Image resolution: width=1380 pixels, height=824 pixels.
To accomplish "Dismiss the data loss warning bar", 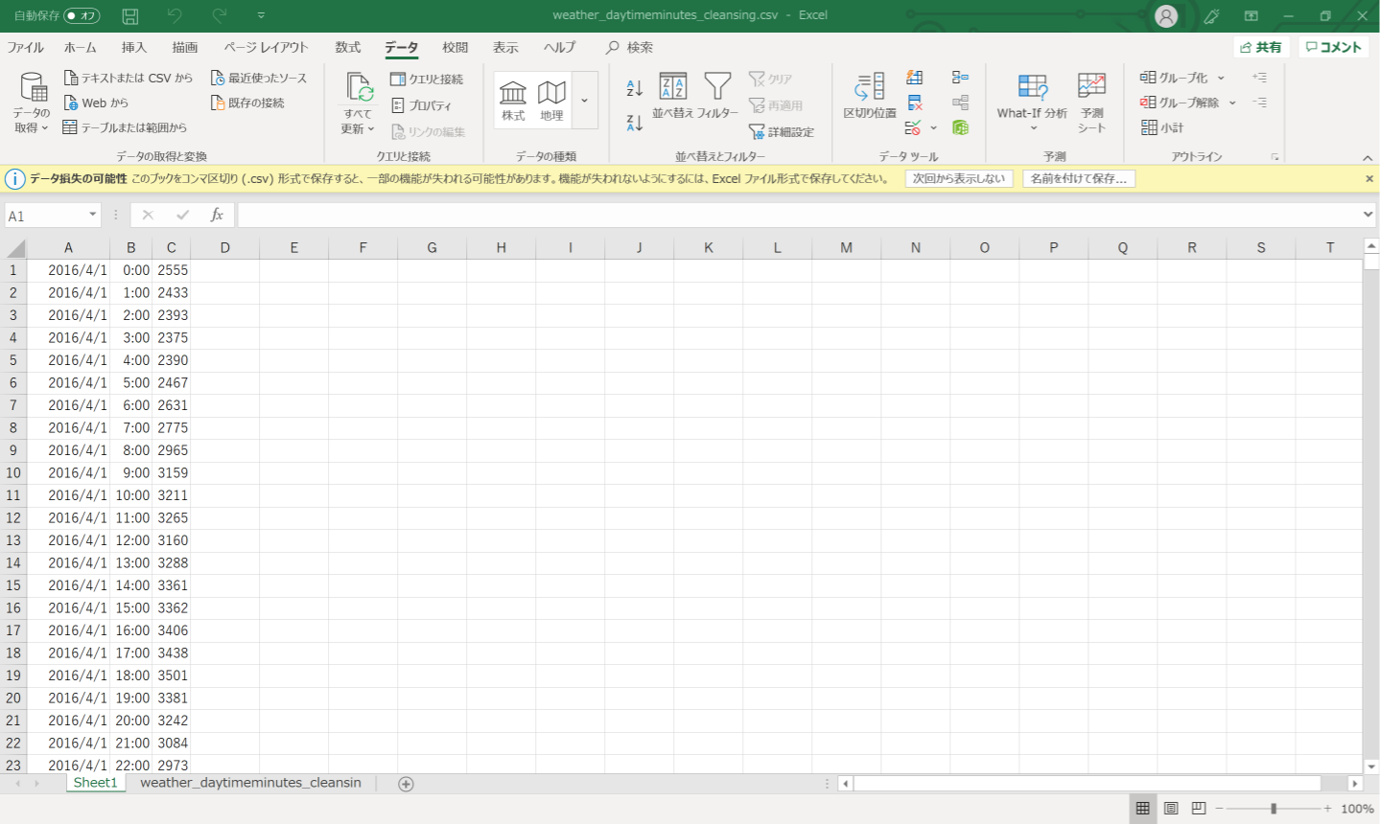I will [1369, 179].
